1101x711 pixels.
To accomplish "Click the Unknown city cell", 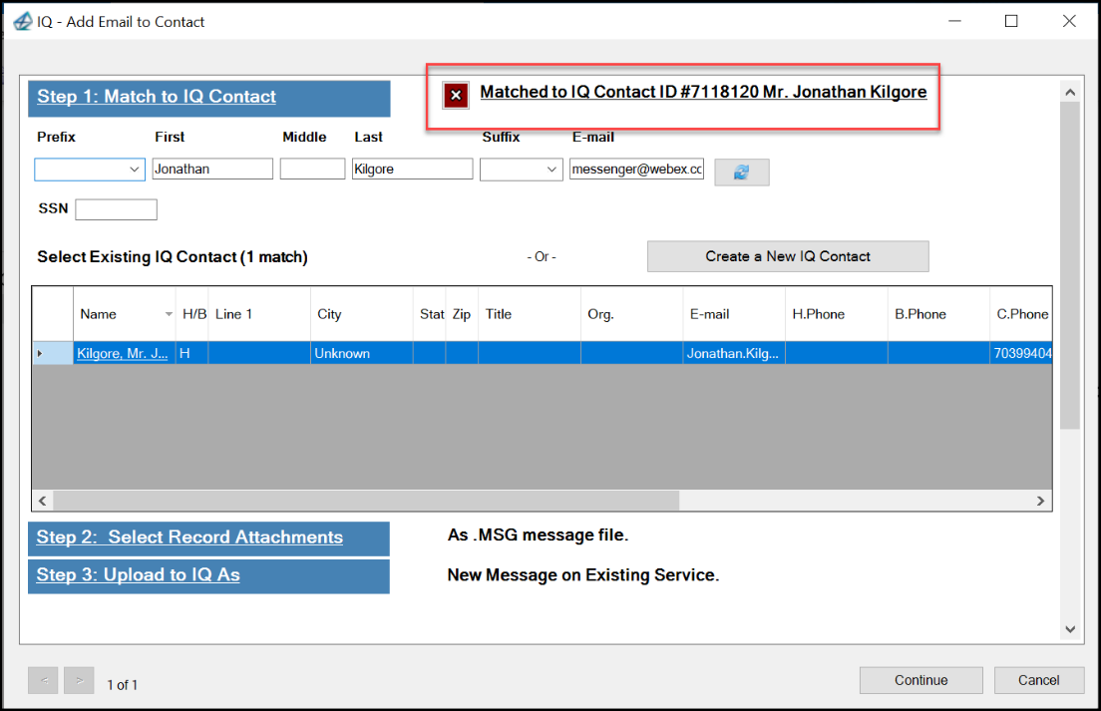I will [362, 353].
